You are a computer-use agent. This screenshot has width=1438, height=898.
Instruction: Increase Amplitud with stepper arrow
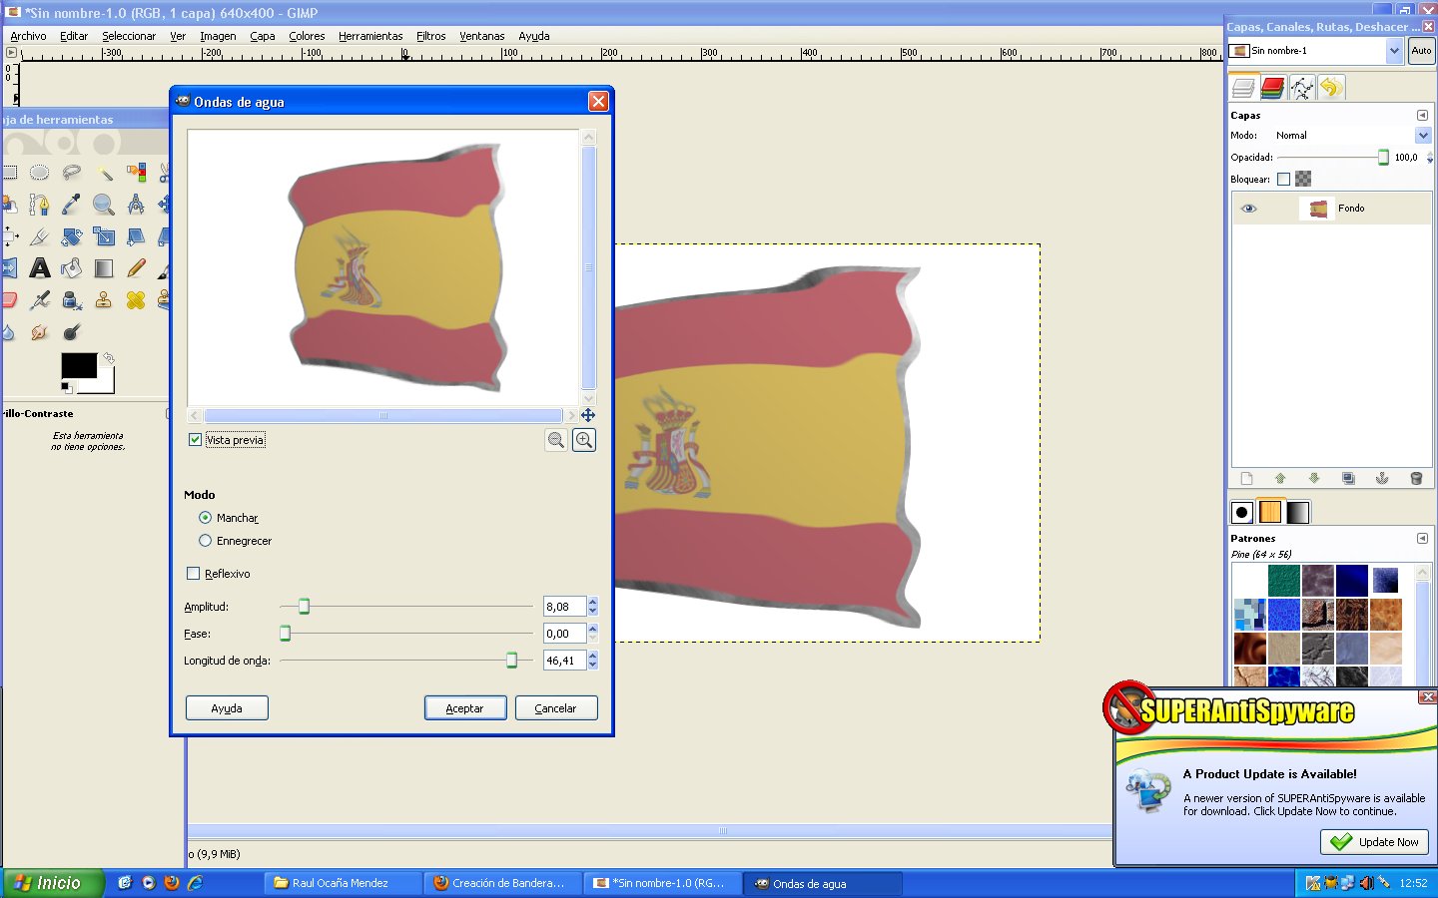click(593, 602)
